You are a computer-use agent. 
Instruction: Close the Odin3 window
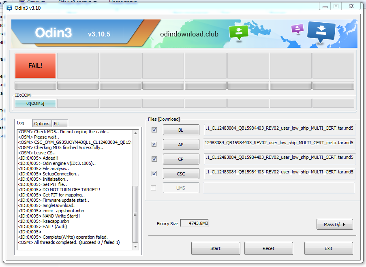351,6
